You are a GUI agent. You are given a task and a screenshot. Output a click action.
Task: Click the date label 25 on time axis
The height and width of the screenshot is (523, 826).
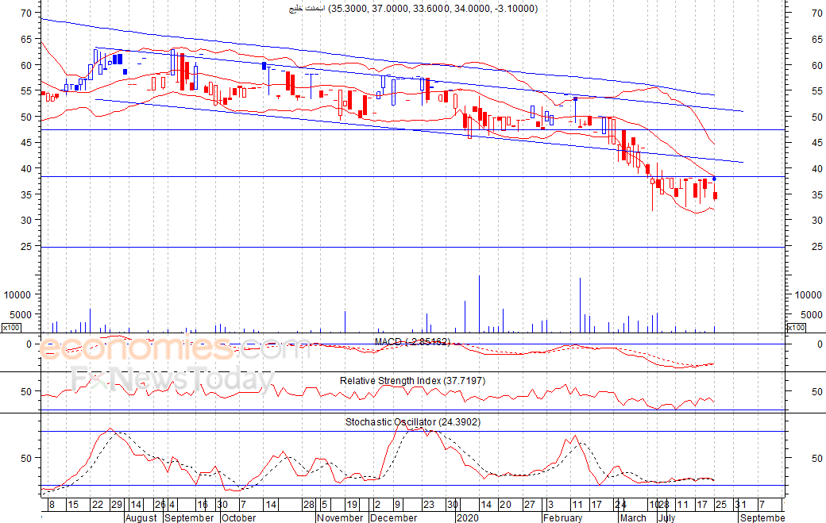coord(720,505)
